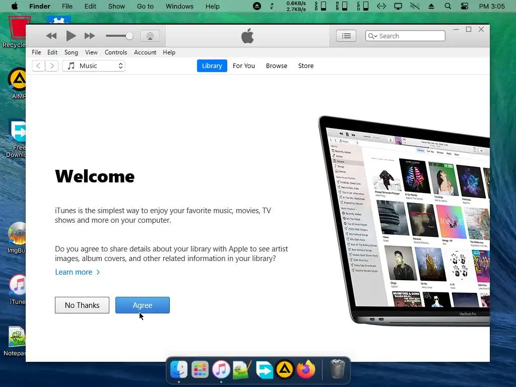Follow the Learn more link
The width and height of the screenshot is (516, 387).
[77, 272]
